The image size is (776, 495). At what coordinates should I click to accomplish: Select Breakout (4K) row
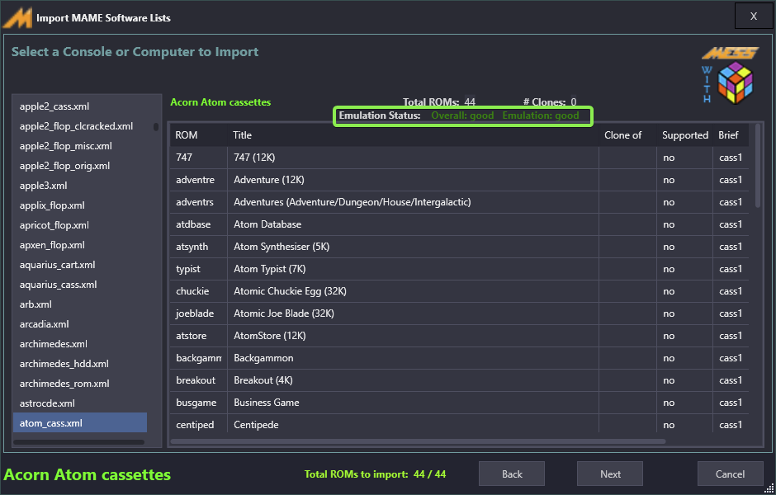click(x=459, y=379)
